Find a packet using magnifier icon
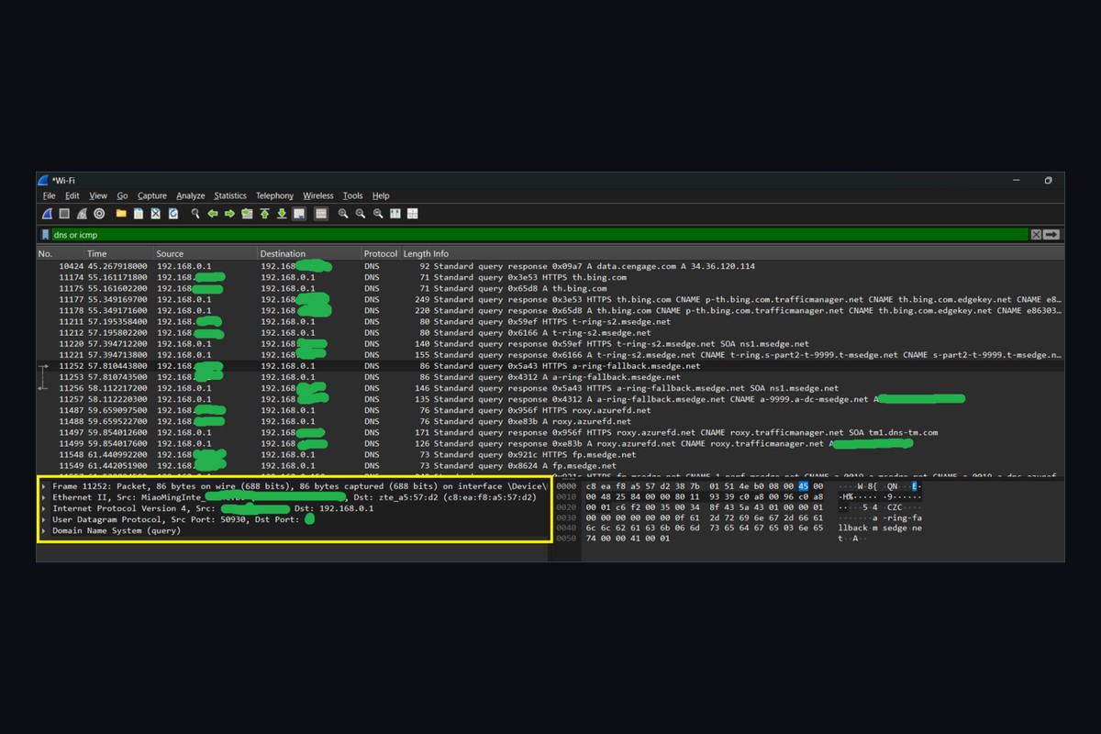 tap(195, 213)
